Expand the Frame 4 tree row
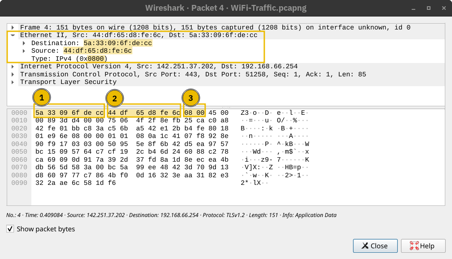The width and height of the screenshot is (452, 259). [x=13, y=28]
